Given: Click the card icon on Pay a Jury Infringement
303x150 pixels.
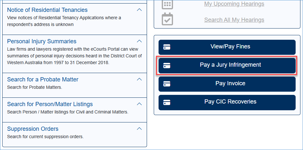Looking at the screenshot, I should coord(167,65).
